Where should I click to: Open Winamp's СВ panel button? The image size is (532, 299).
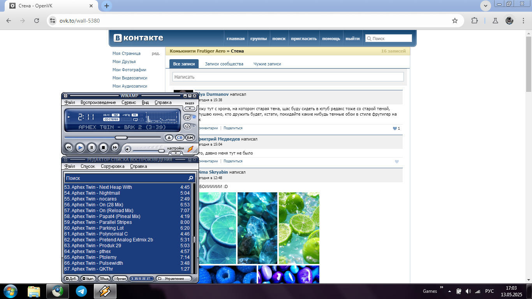tap(180, 137)
